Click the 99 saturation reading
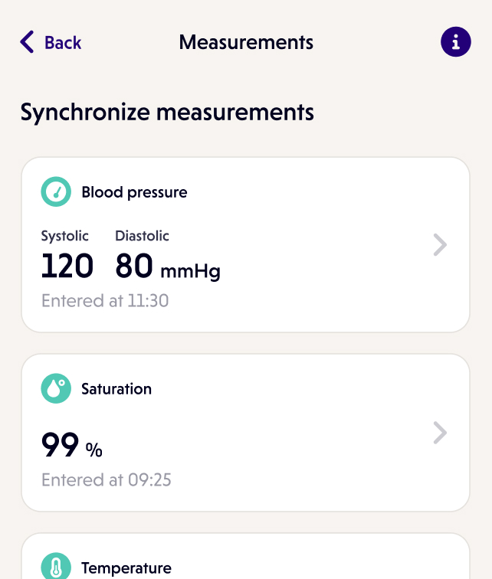 (x=60, y=445)
